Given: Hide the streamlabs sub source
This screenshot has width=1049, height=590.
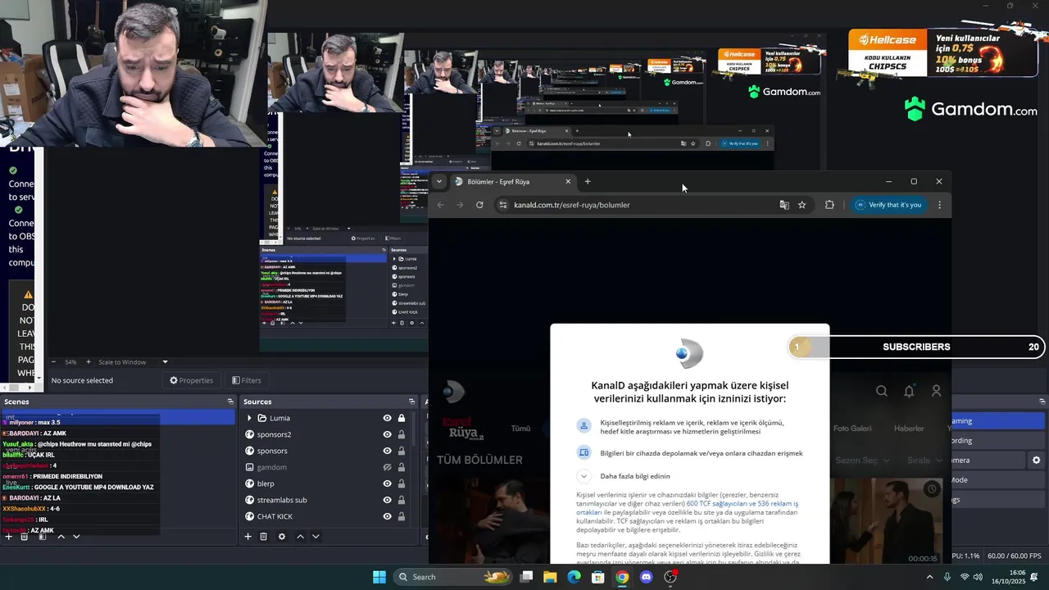Looking at the screenshot, I should (387, 500).
